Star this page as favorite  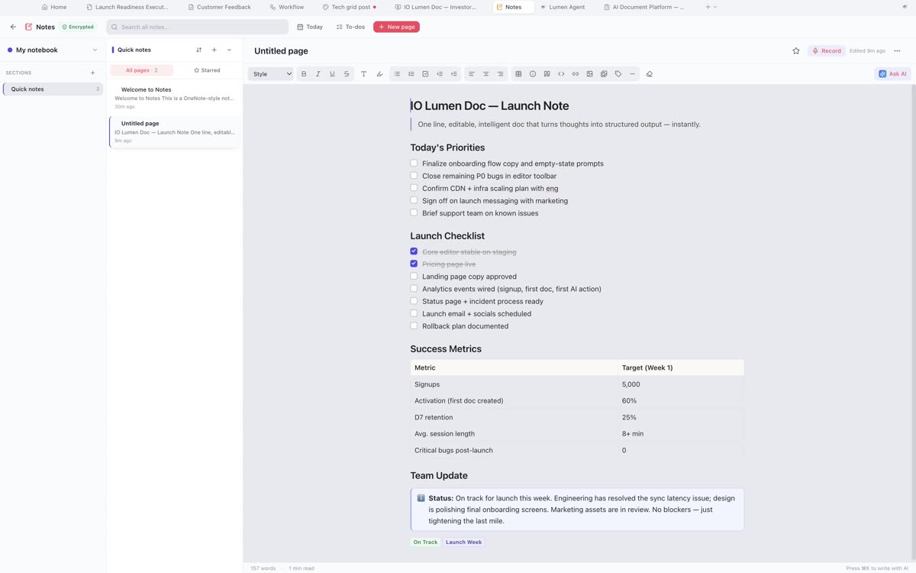796,51
